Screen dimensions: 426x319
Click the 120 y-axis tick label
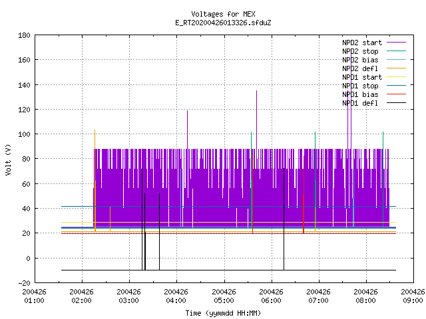pyautogui.click(x=24, y=110)
